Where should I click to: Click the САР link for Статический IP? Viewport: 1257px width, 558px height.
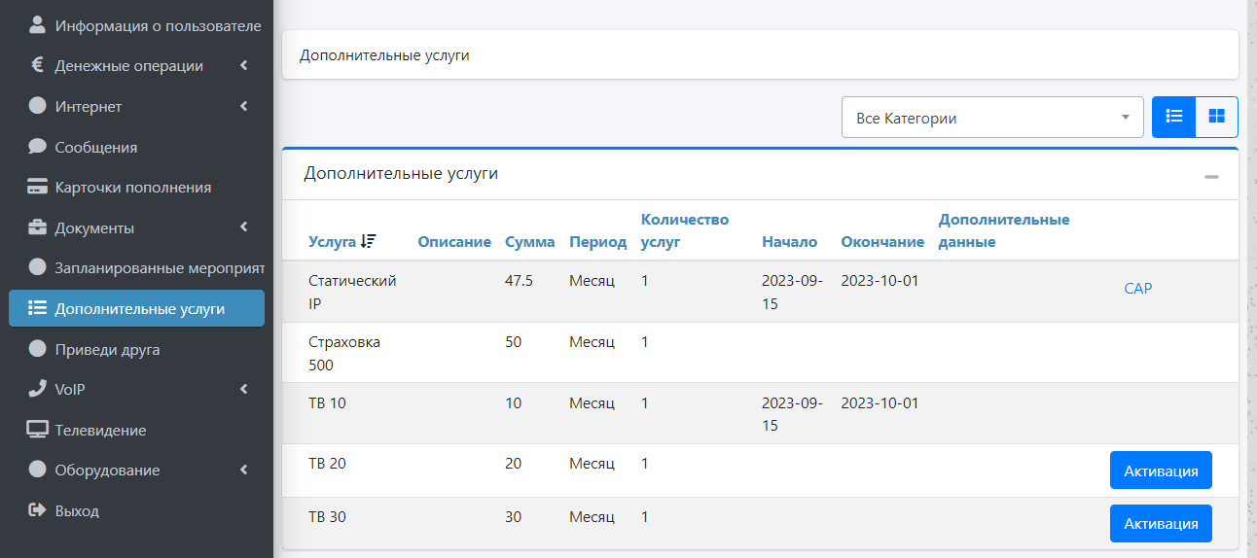tap(1137, 289)
